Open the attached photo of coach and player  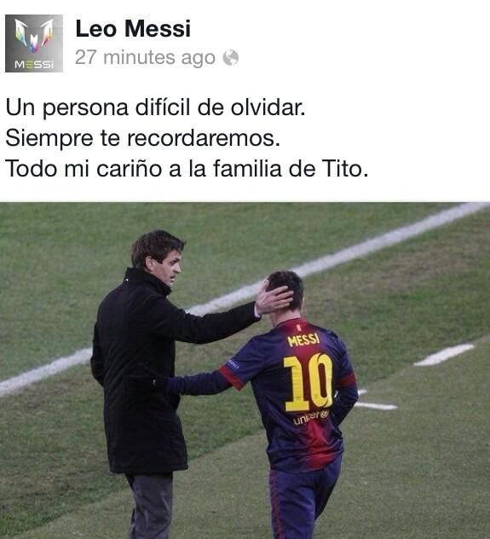pyautogui.click(x=245, y=370)
